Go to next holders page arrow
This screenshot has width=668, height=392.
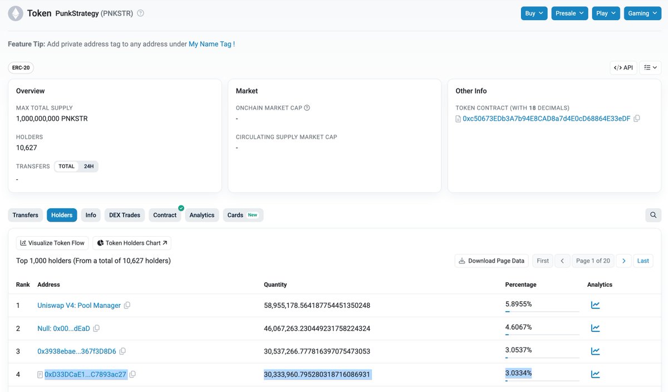click(624, 261)
